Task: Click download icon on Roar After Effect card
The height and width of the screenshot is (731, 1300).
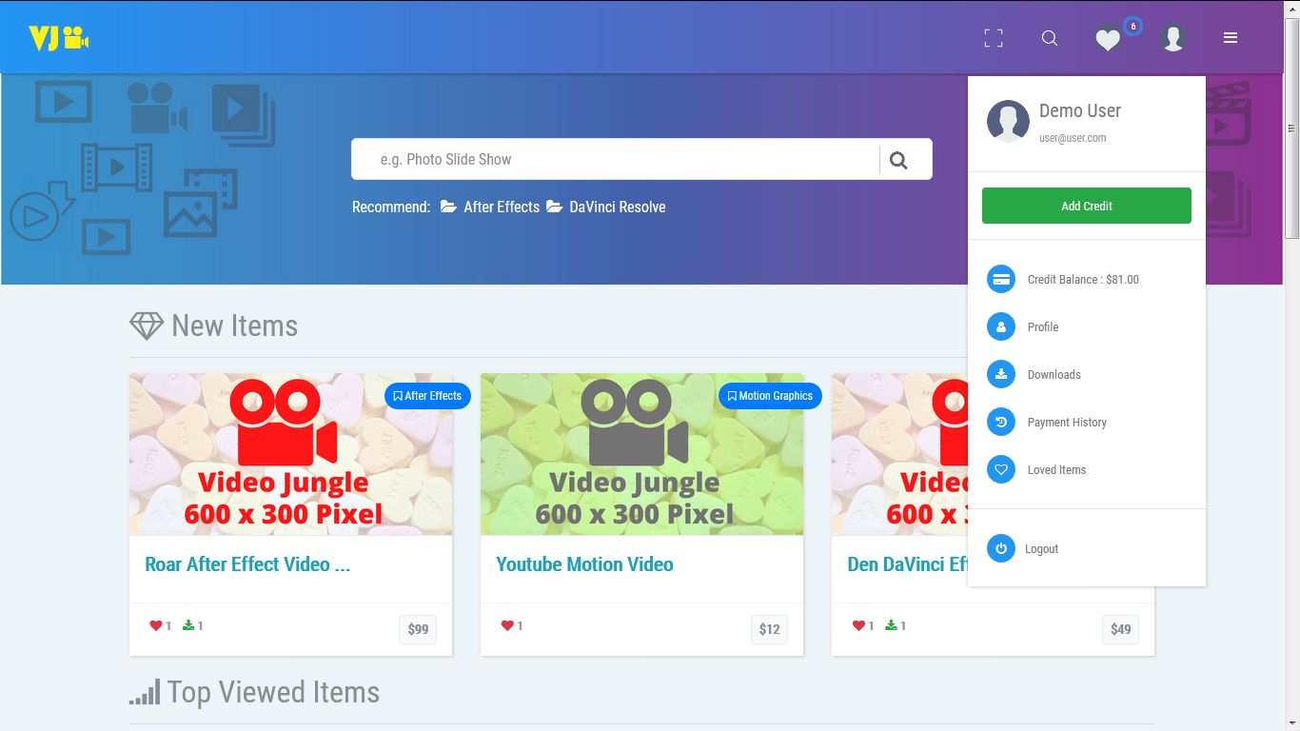Action: (188, 625)
